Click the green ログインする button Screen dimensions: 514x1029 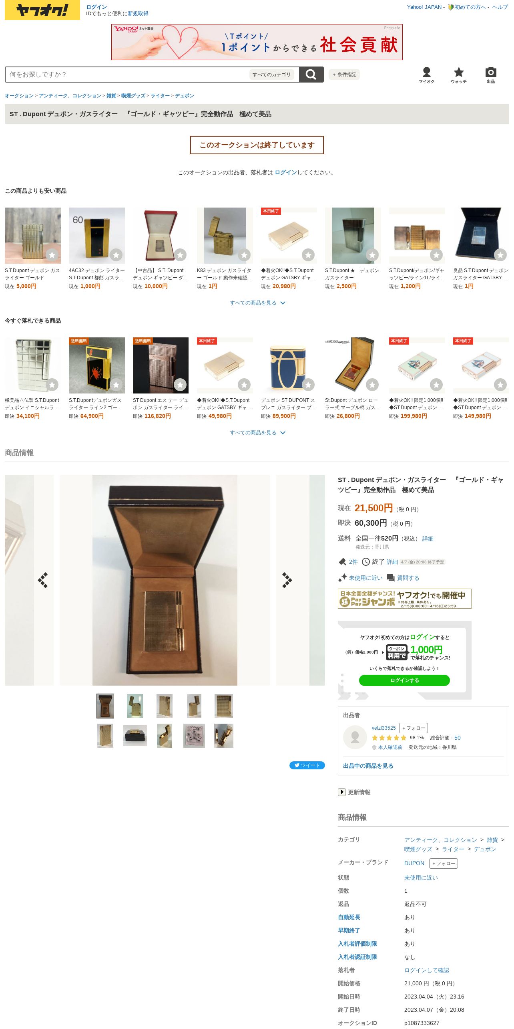coord(404,680)
